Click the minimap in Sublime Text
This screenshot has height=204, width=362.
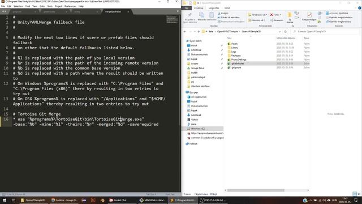pos(172,20)
